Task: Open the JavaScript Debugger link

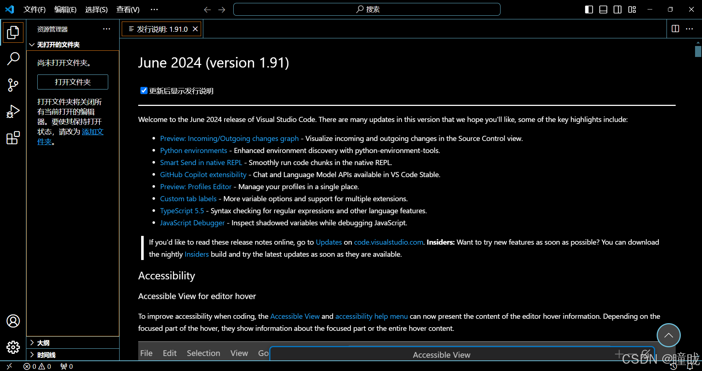Action: tap(192, 223)
